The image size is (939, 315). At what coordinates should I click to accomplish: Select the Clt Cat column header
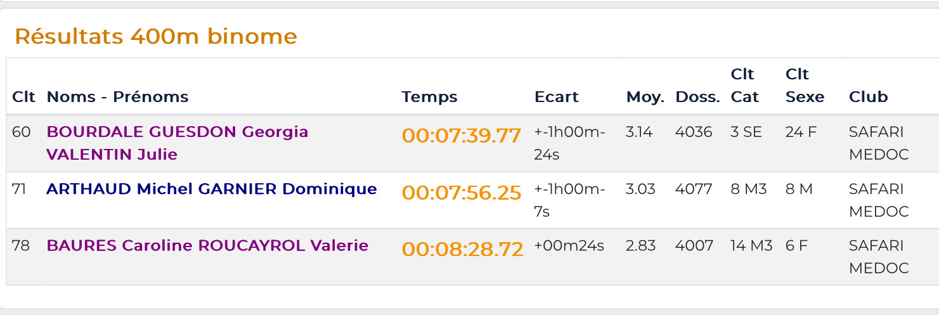(744, 86)
